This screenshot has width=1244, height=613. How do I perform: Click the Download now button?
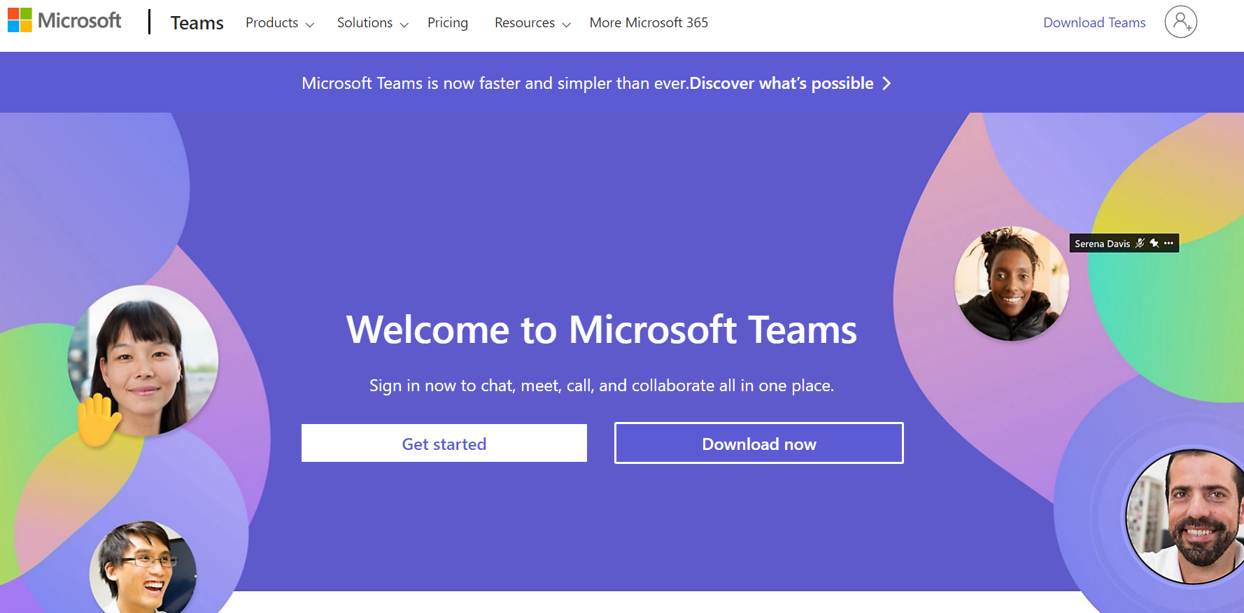click(759, 443)
